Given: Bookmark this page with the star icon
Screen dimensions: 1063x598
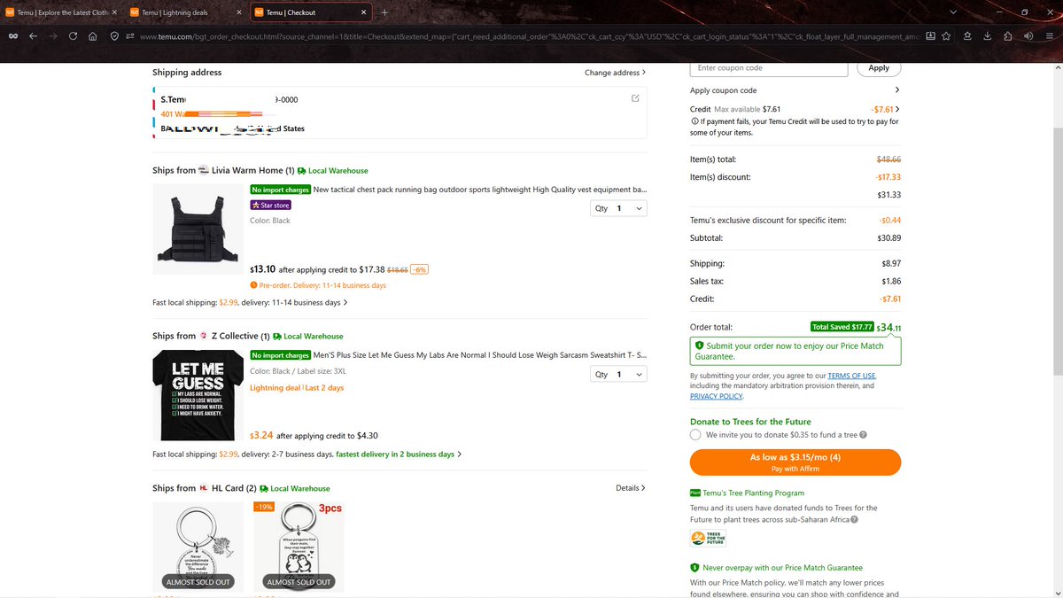Looking at the screenshot, I should pyautogui.click(x=947, y=36).
